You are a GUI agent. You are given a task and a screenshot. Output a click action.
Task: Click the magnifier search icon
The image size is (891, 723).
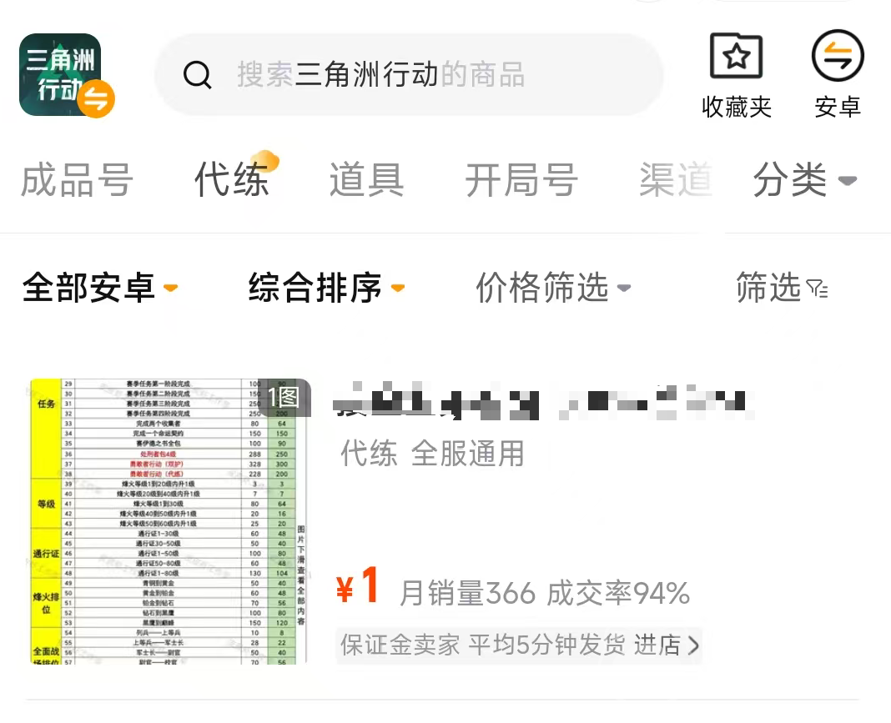coord(197,75)
